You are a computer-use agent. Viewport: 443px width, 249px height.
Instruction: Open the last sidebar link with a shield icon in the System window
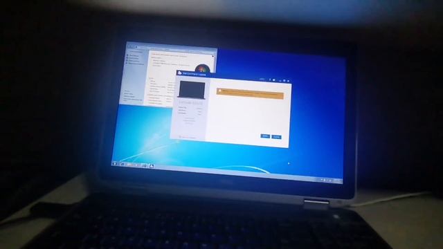[x=136, y=64]
